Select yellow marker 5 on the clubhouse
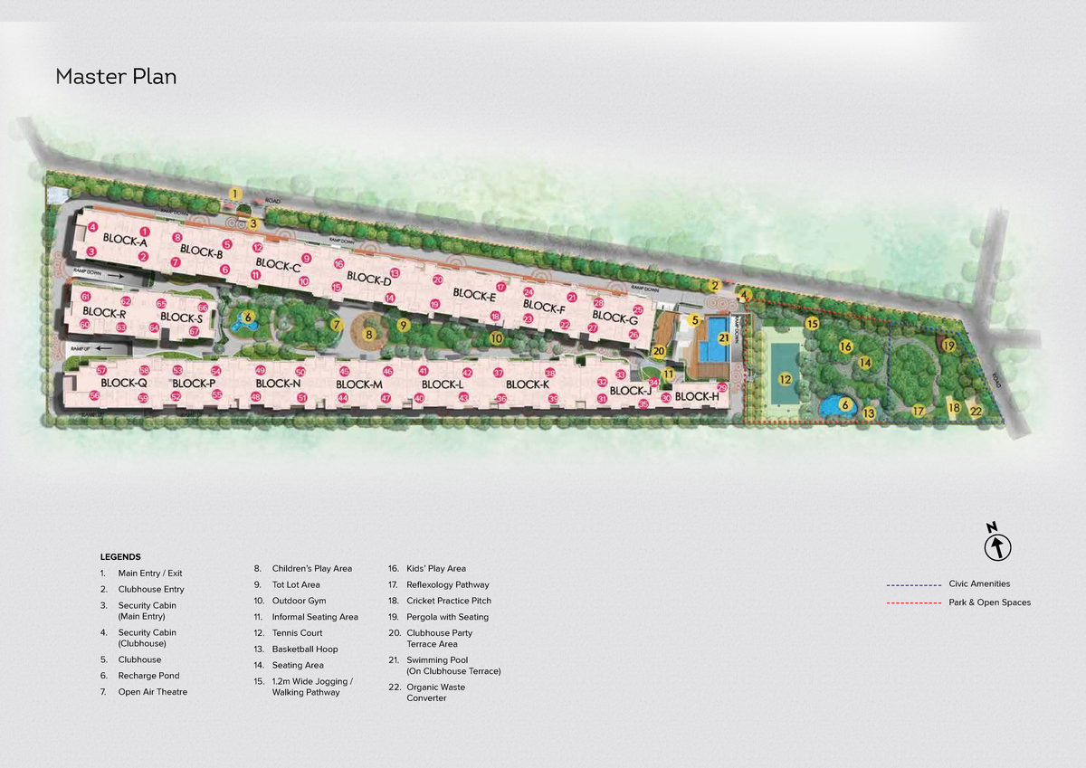1086x768 pixels. [x=694, y=319]
